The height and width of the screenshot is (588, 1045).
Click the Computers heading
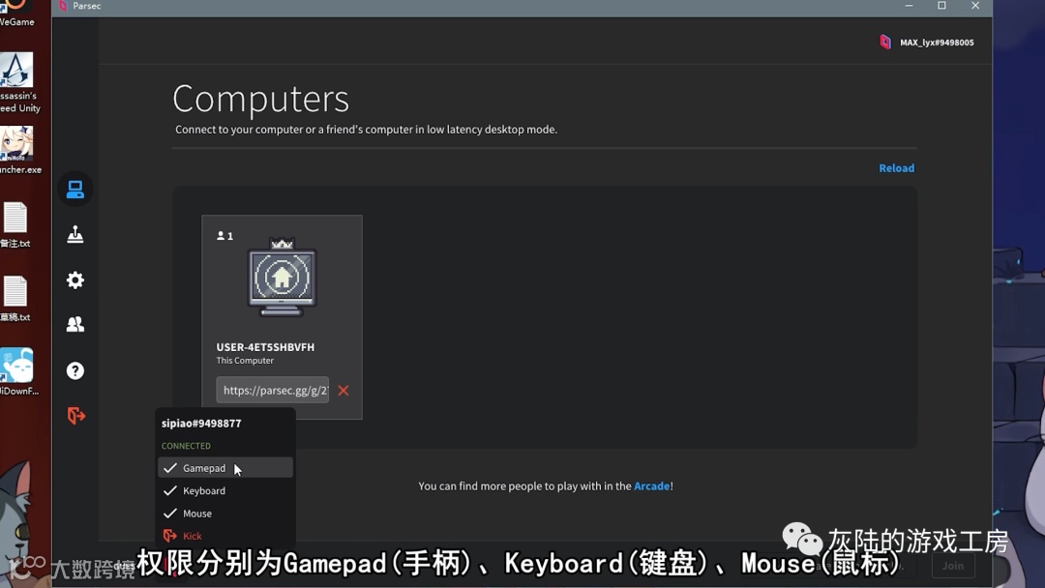click(260, 100)
